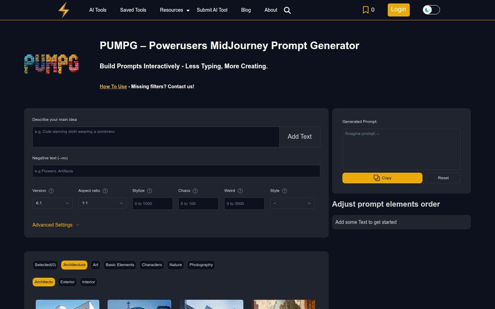Toggle the dark/light mode switch

pos(431,10)
